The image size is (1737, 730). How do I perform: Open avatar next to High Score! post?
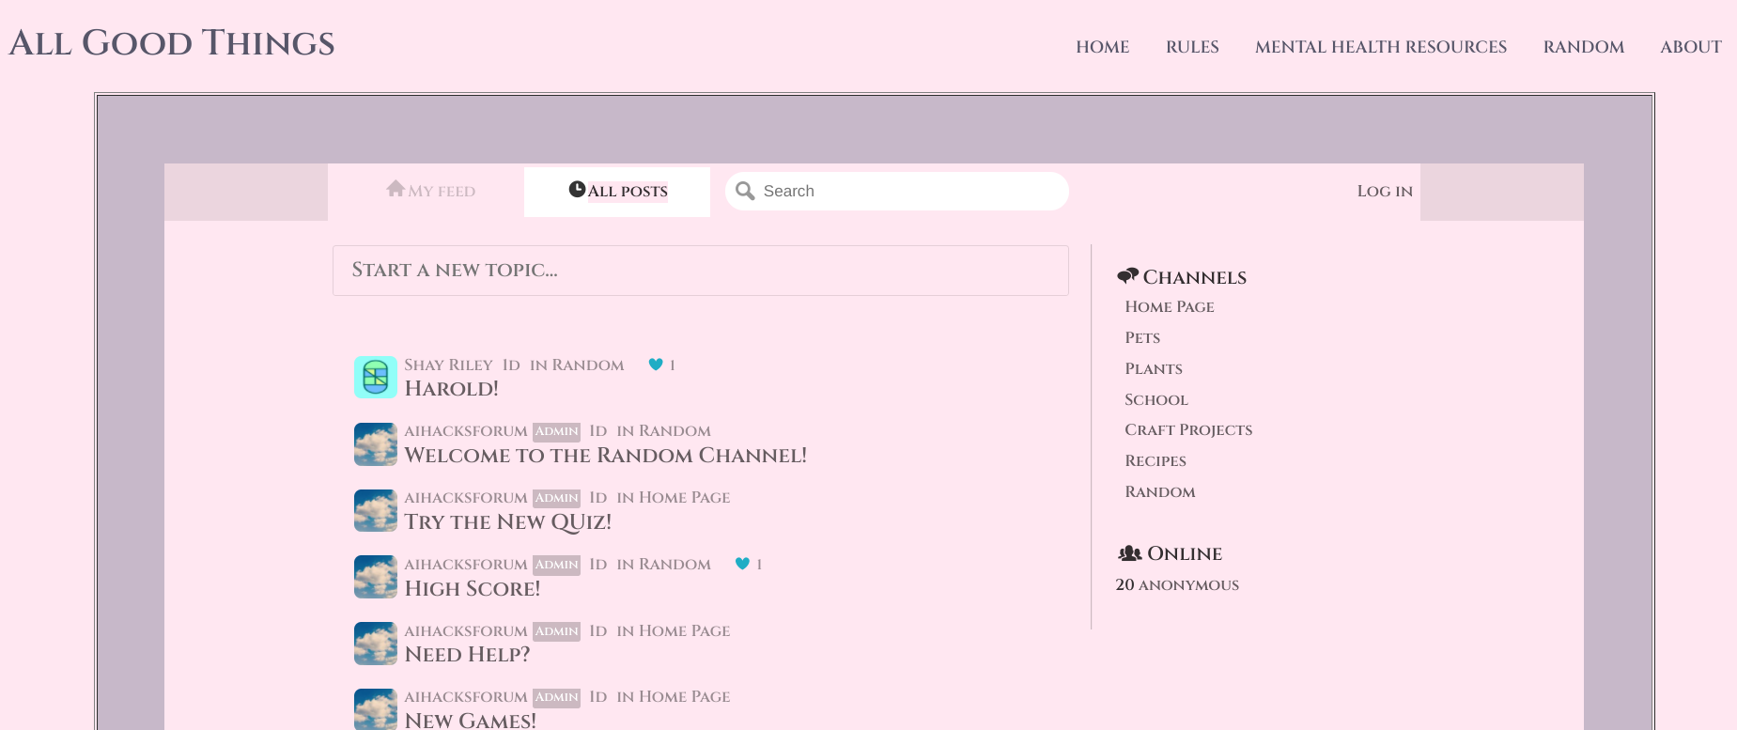(376, 577)
